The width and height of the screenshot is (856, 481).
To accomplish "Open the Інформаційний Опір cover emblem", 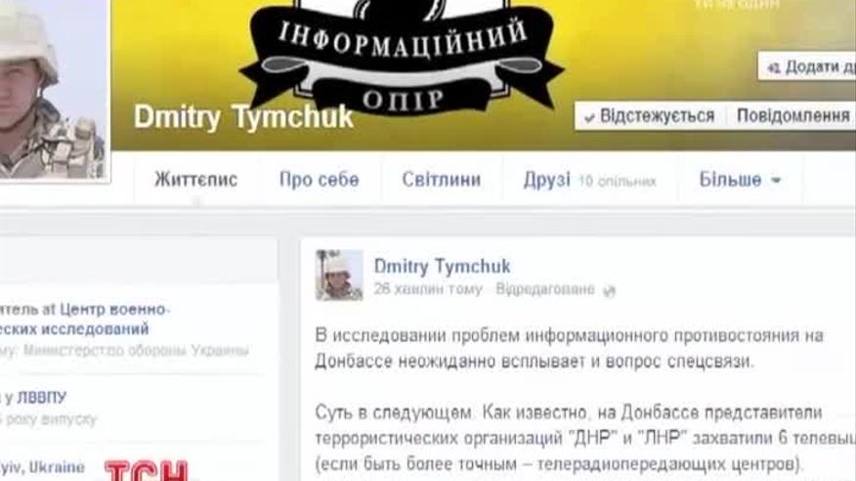I will pyautogui.click(x=402, y=55).
